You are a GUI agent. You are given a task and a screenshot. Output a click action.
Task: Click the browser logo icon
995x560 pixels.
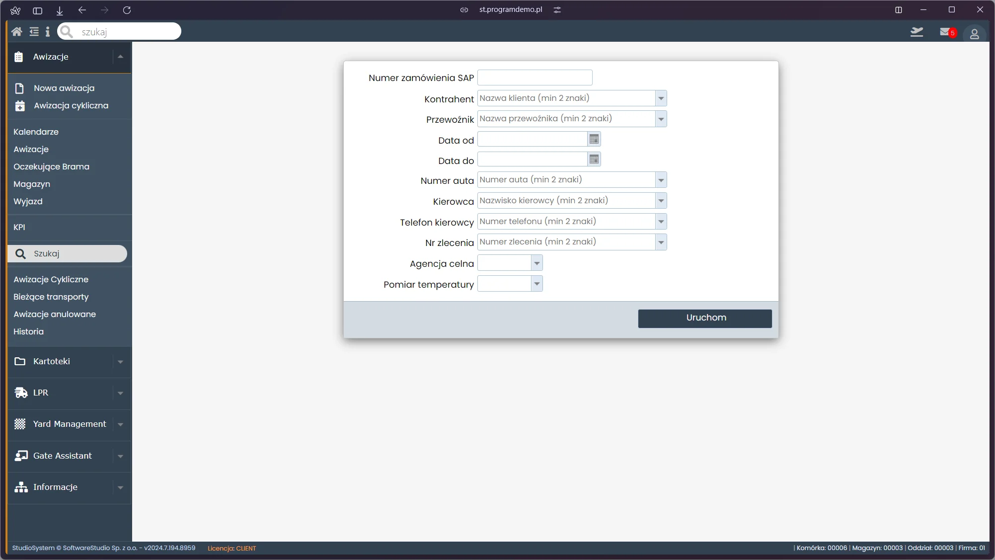15,10
